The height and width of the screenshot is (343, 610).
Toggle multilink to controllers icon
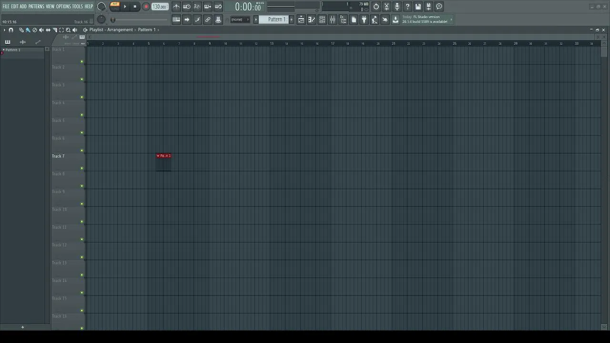point(218,20)
